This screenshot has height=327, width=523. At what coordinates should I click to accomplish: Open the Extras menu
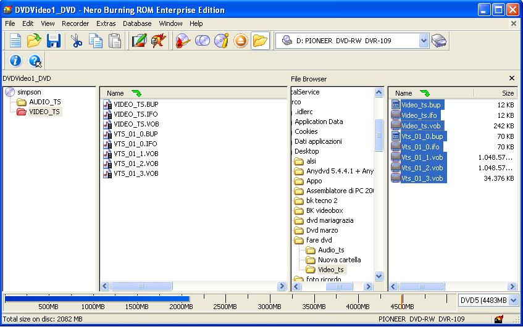point(106,23)
